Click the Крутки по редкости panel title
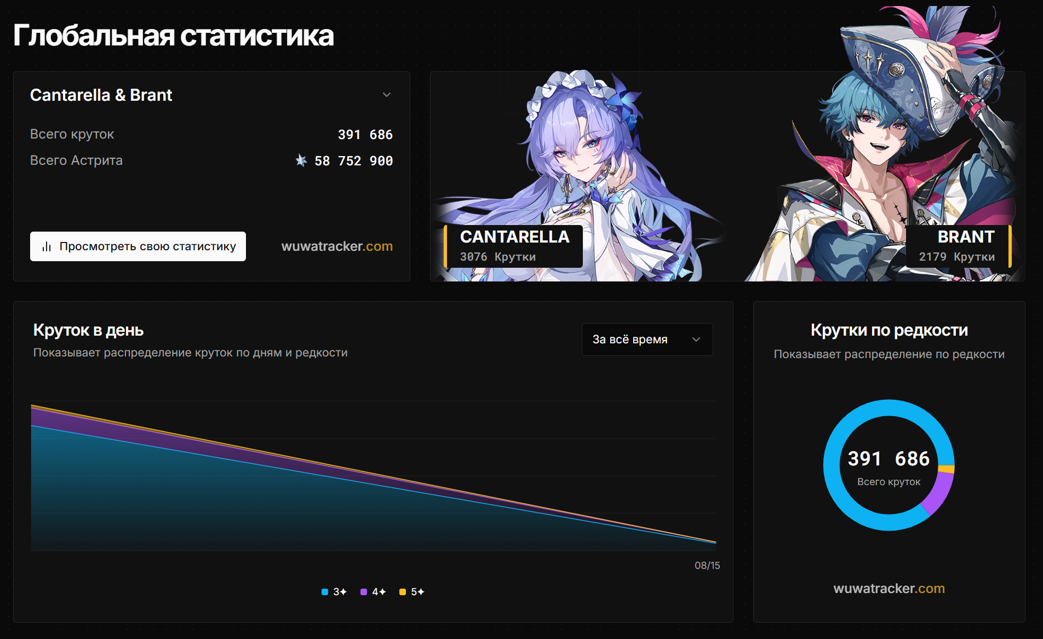Viewport: 1043px width, 639px height. coord(889,330)
